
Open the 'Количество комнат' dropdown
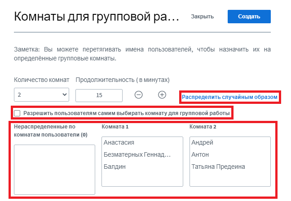(41, 95)
